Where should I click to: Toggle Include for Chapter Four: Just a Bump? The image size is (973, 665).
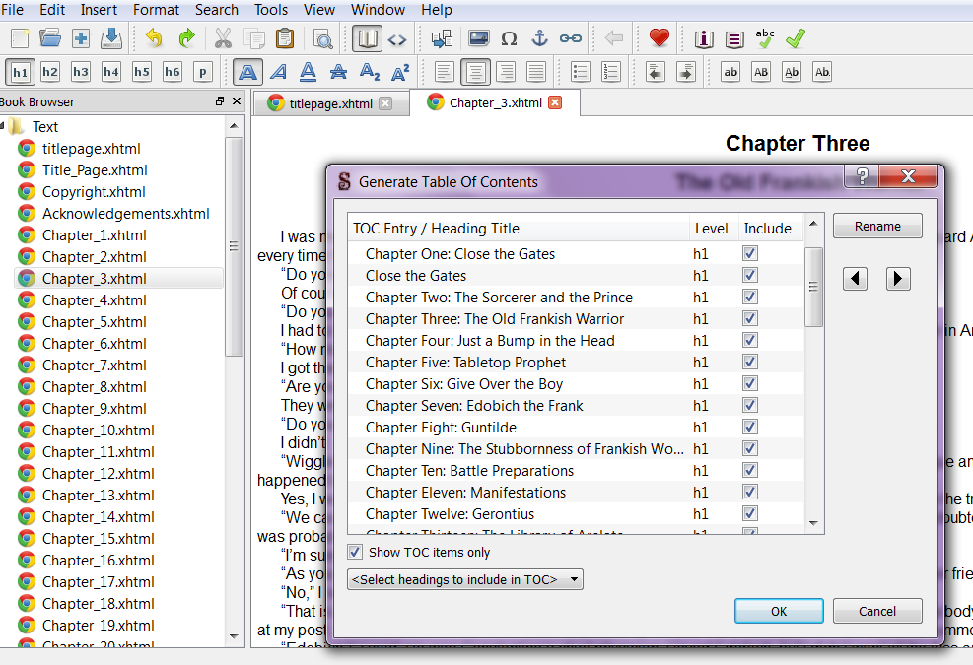(749, 341)
